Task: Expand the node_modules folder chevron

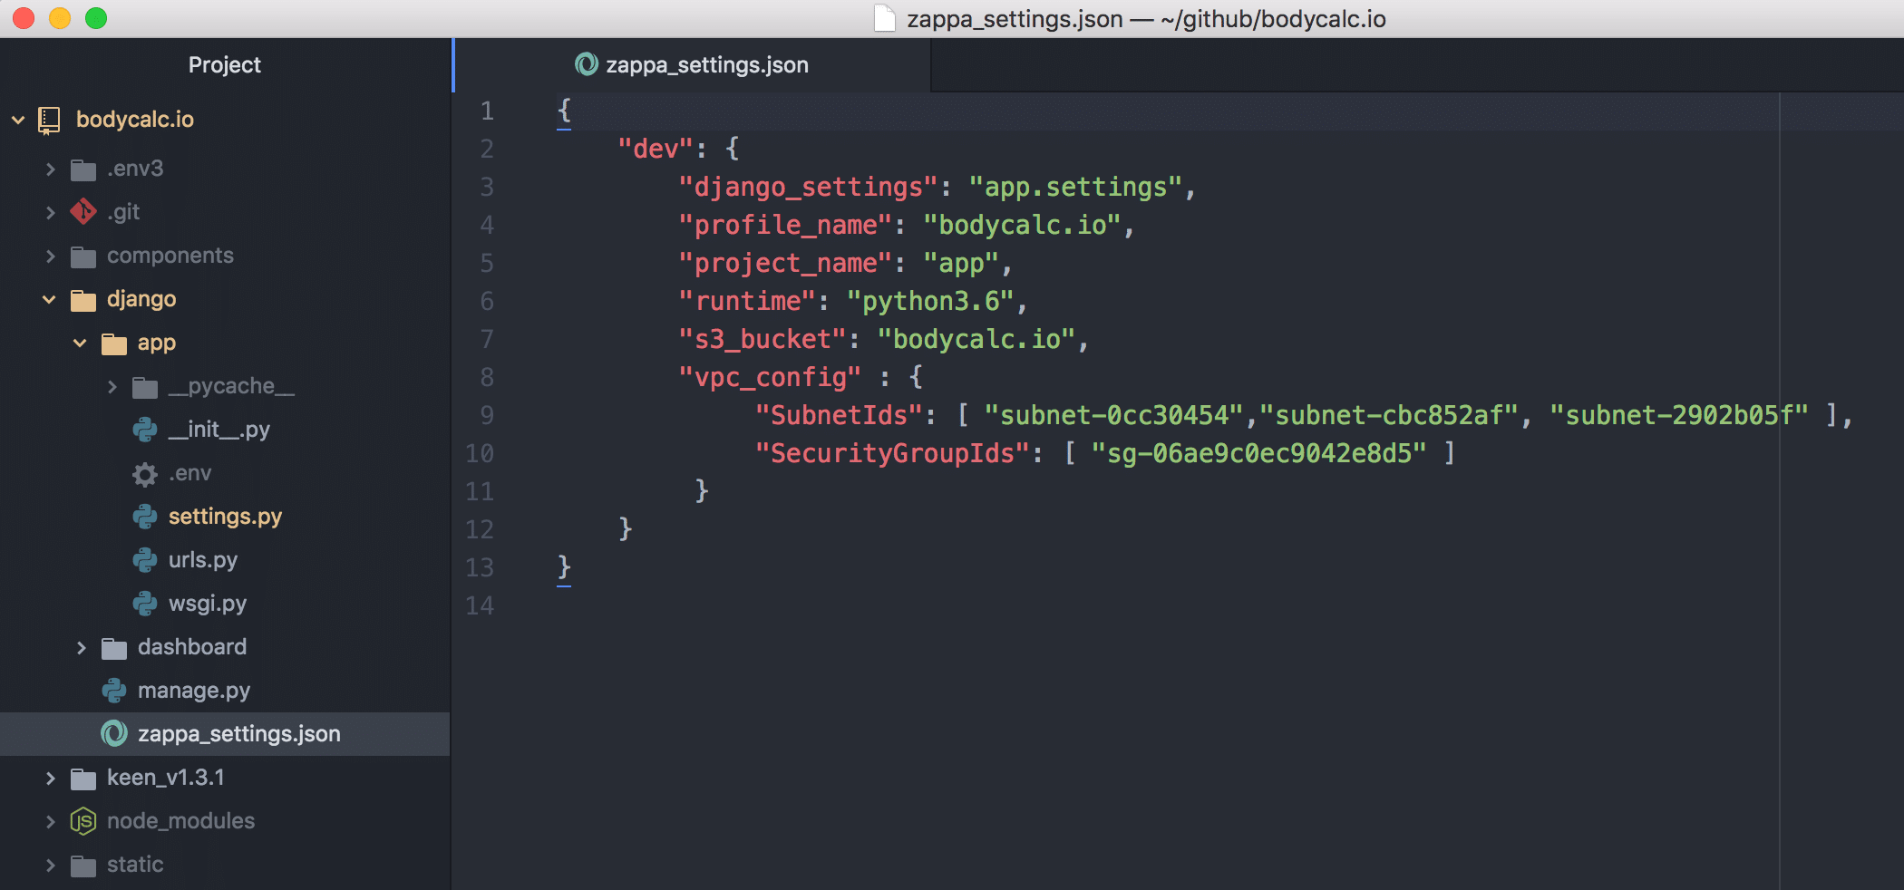Action: [51, 821]
